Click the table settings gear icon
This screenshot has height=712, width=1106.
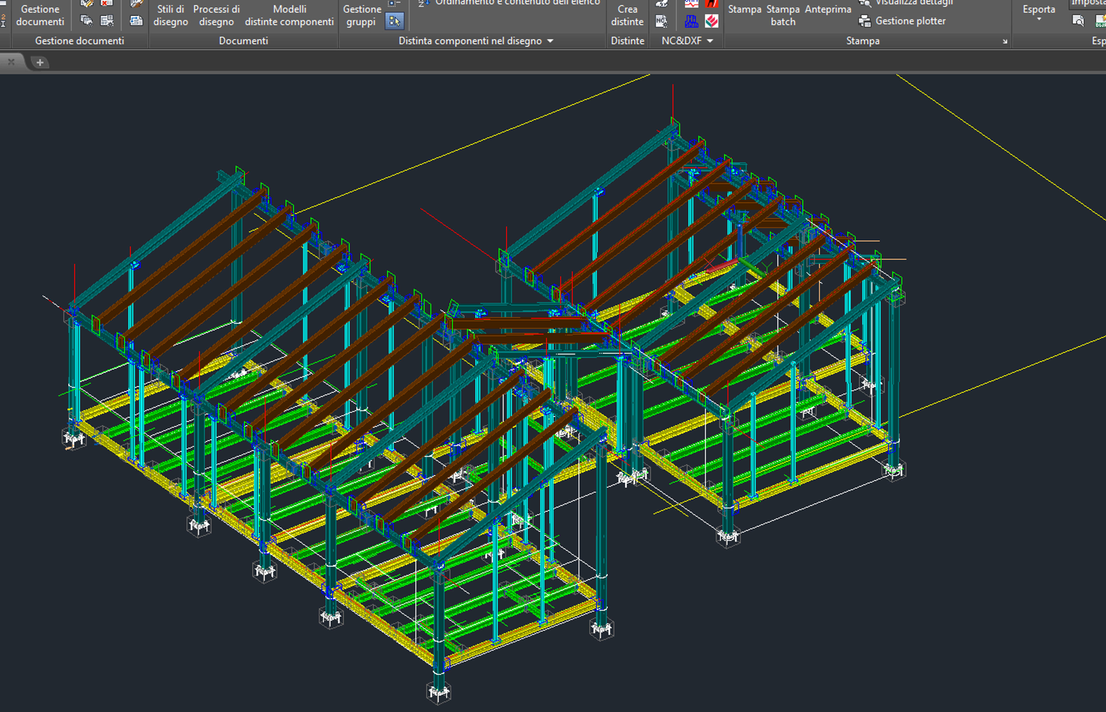[107, 21]
